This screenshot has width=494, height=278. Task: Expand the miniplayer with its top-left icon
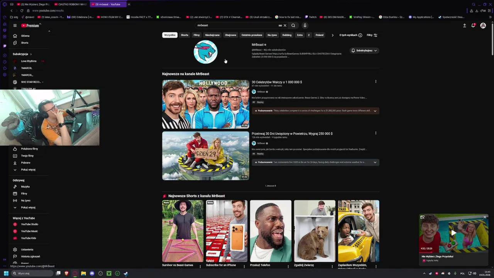tap(423, 217)
